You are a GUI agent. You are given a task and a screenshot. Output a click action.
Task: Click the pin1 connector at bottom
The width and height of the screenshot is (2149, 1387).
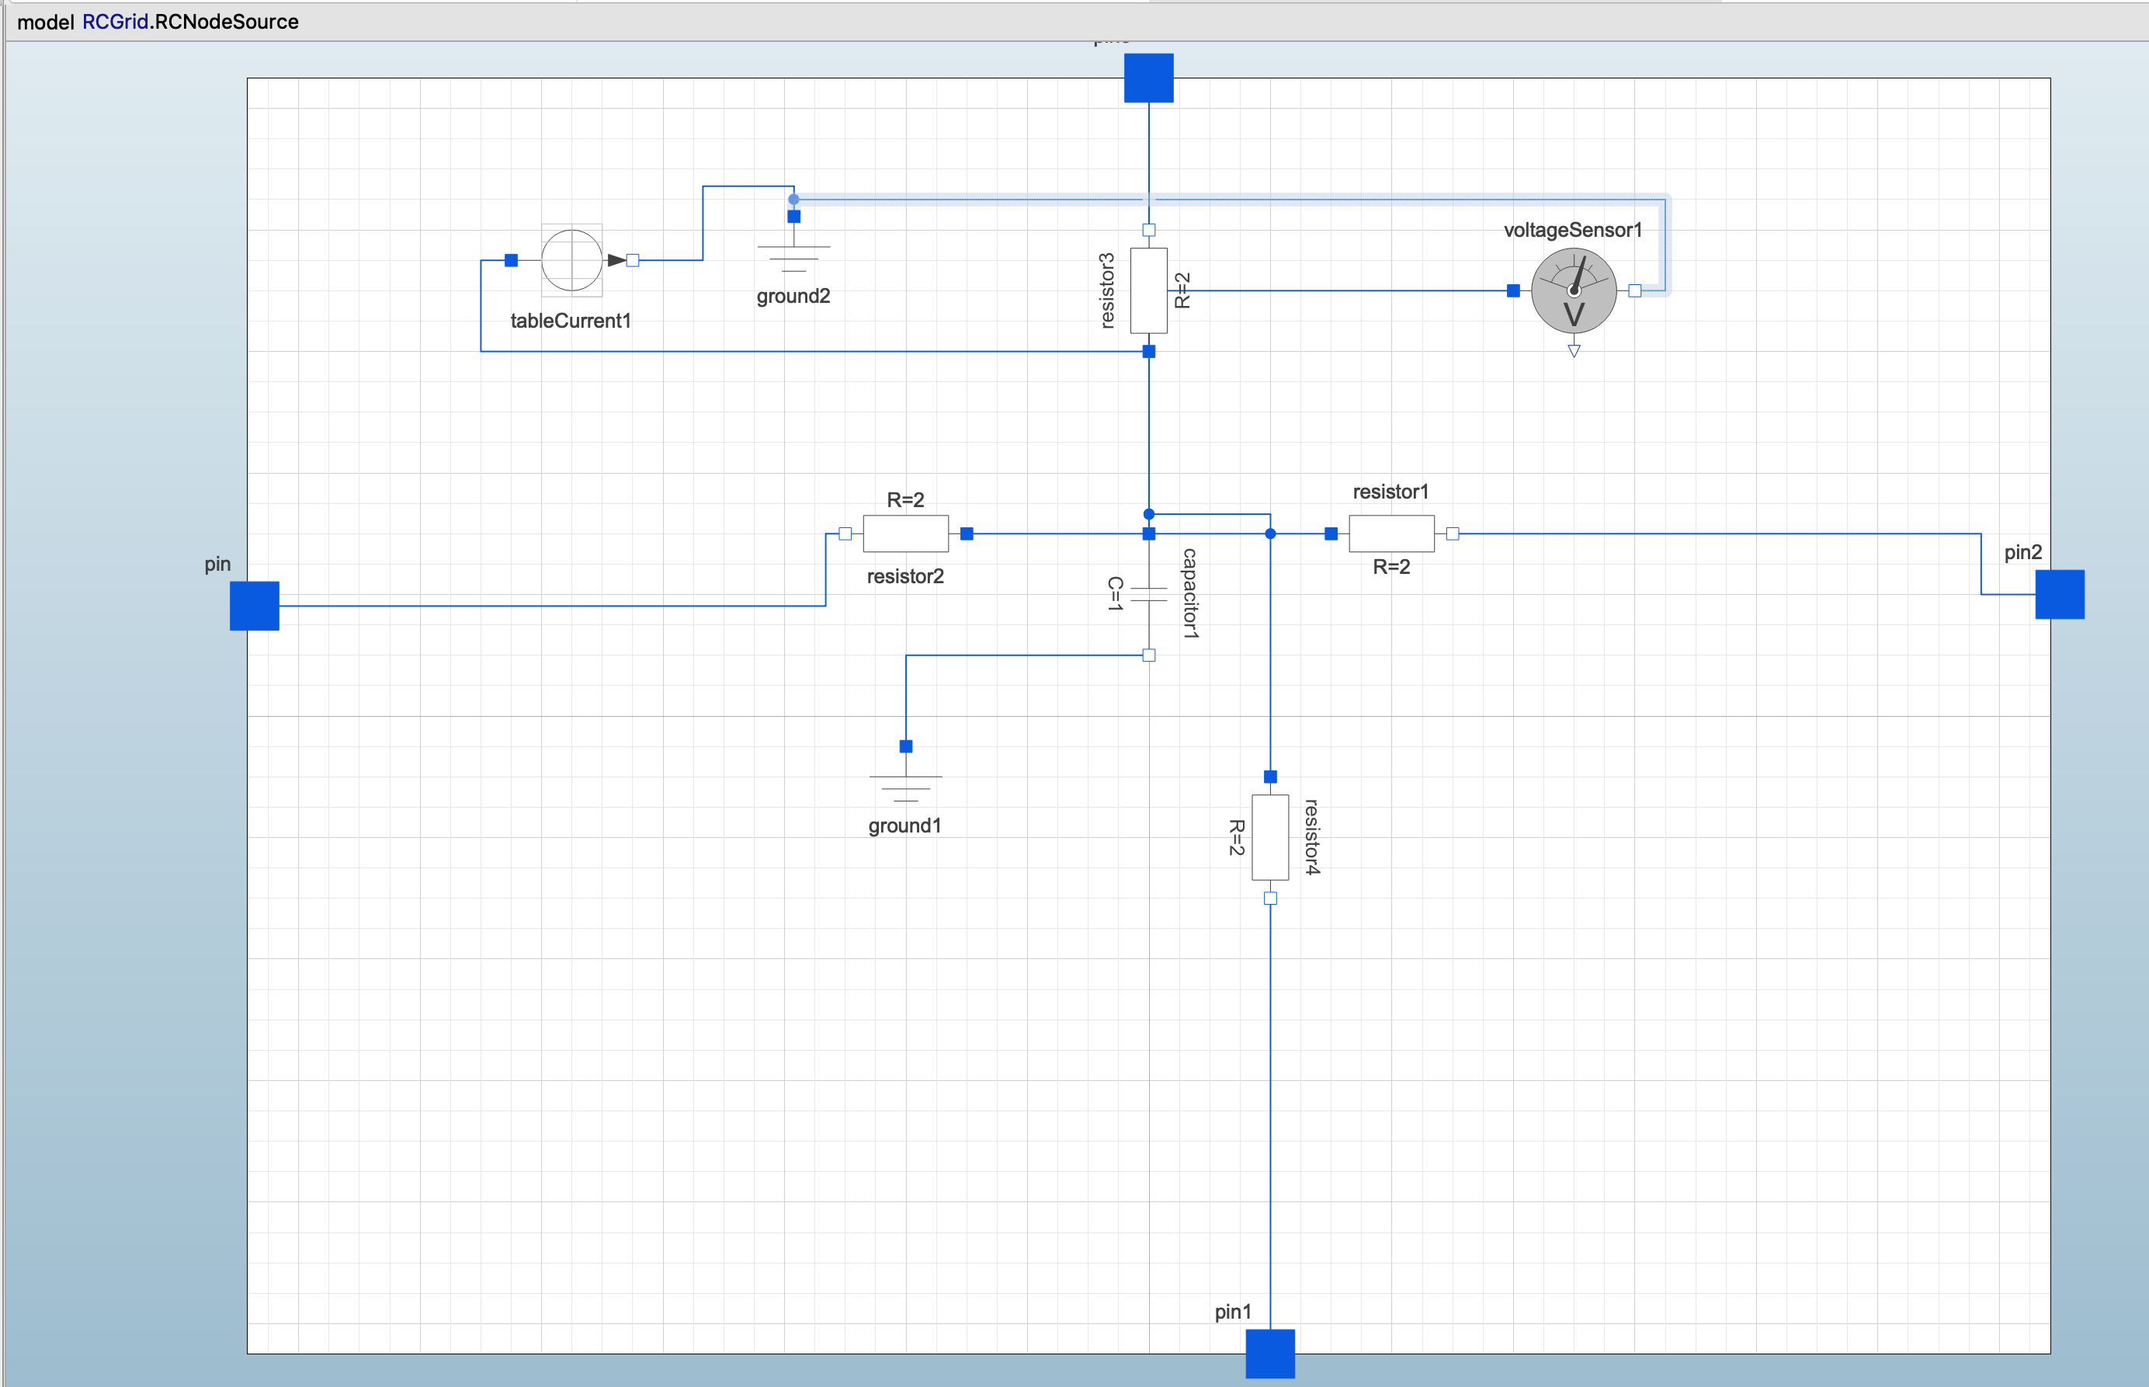[x=1270, y=1354]
